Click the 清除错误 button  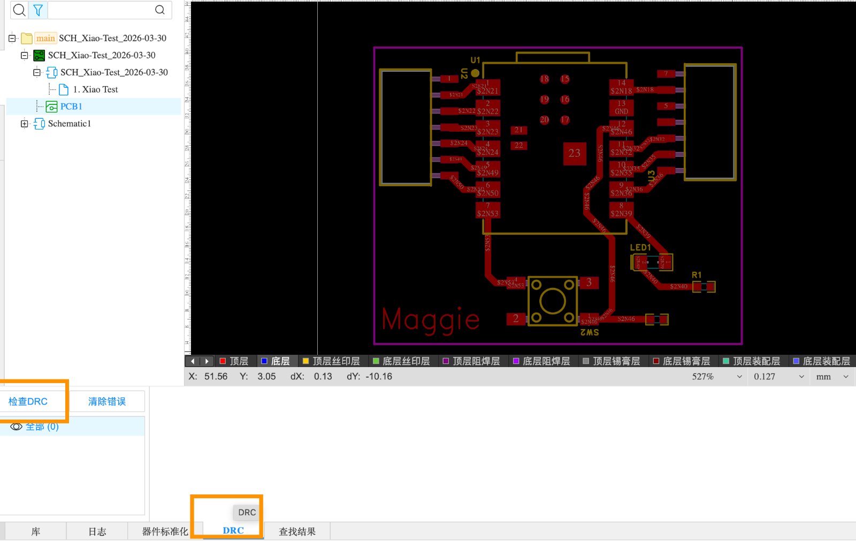click(x=107, y=401)
